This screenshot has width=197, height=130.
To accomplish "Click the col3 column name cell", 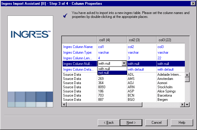I will [x=171, y=47].
